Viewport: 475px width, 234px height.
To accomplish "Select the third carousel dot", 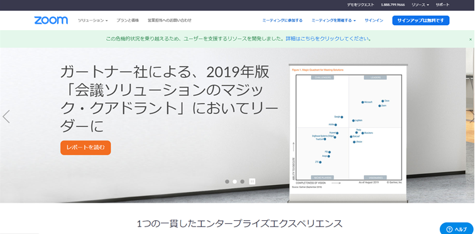I will click(x=243, y=182).
